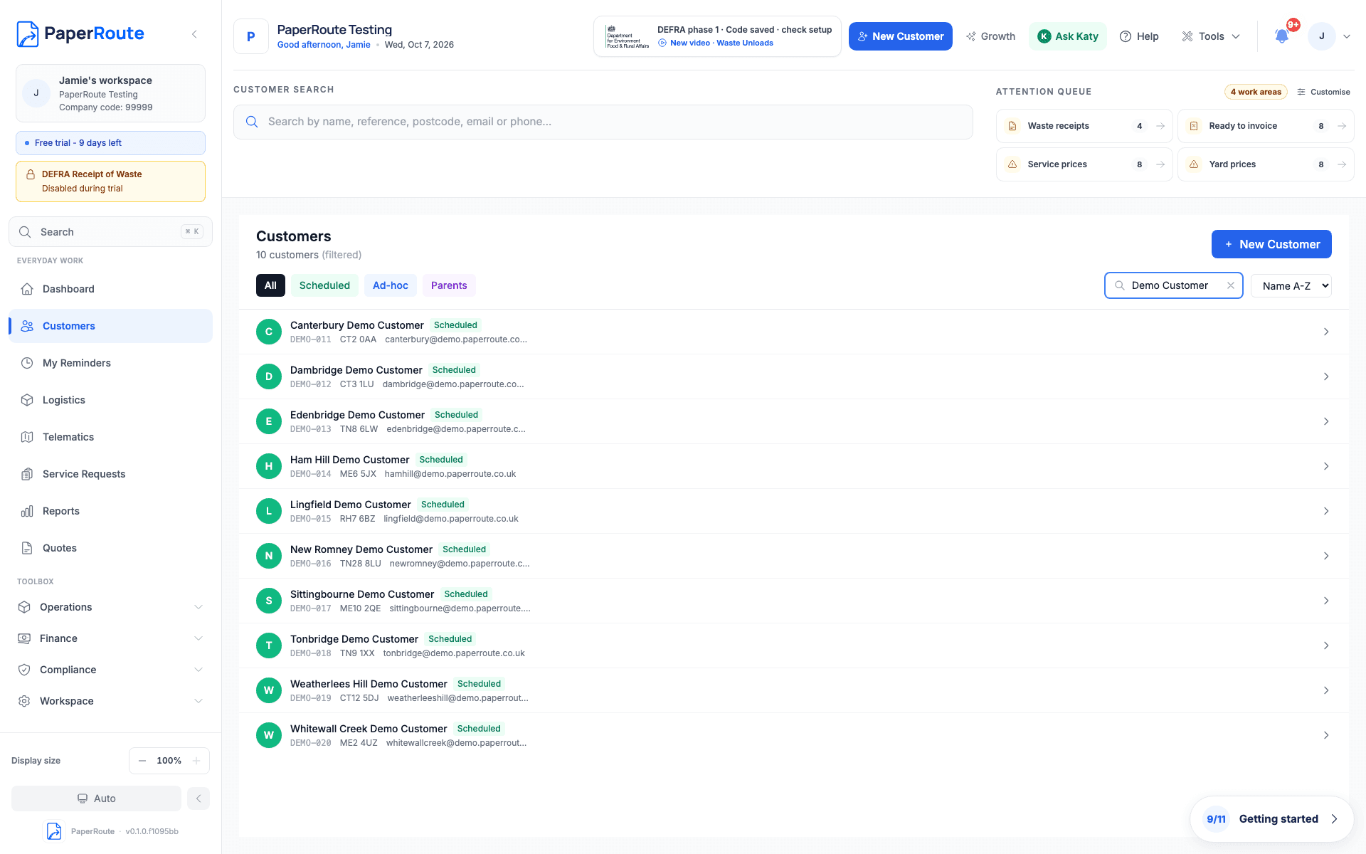Select the All customers filter tab
Image resolution: width=1366 pixels, height=854 pixels.
(x=270, y=285)
